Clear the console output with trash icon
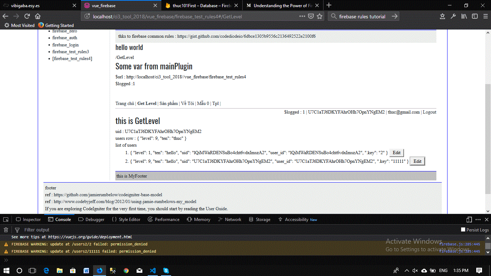 [x=6, y=230]
